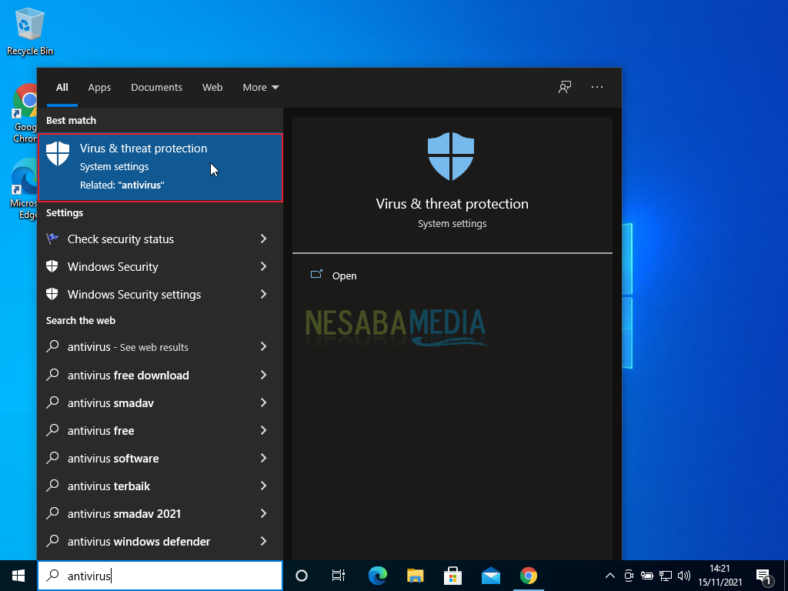Choose antivirus terbaik suggestion
Viewport: 788px width, 591px height.
160,486
